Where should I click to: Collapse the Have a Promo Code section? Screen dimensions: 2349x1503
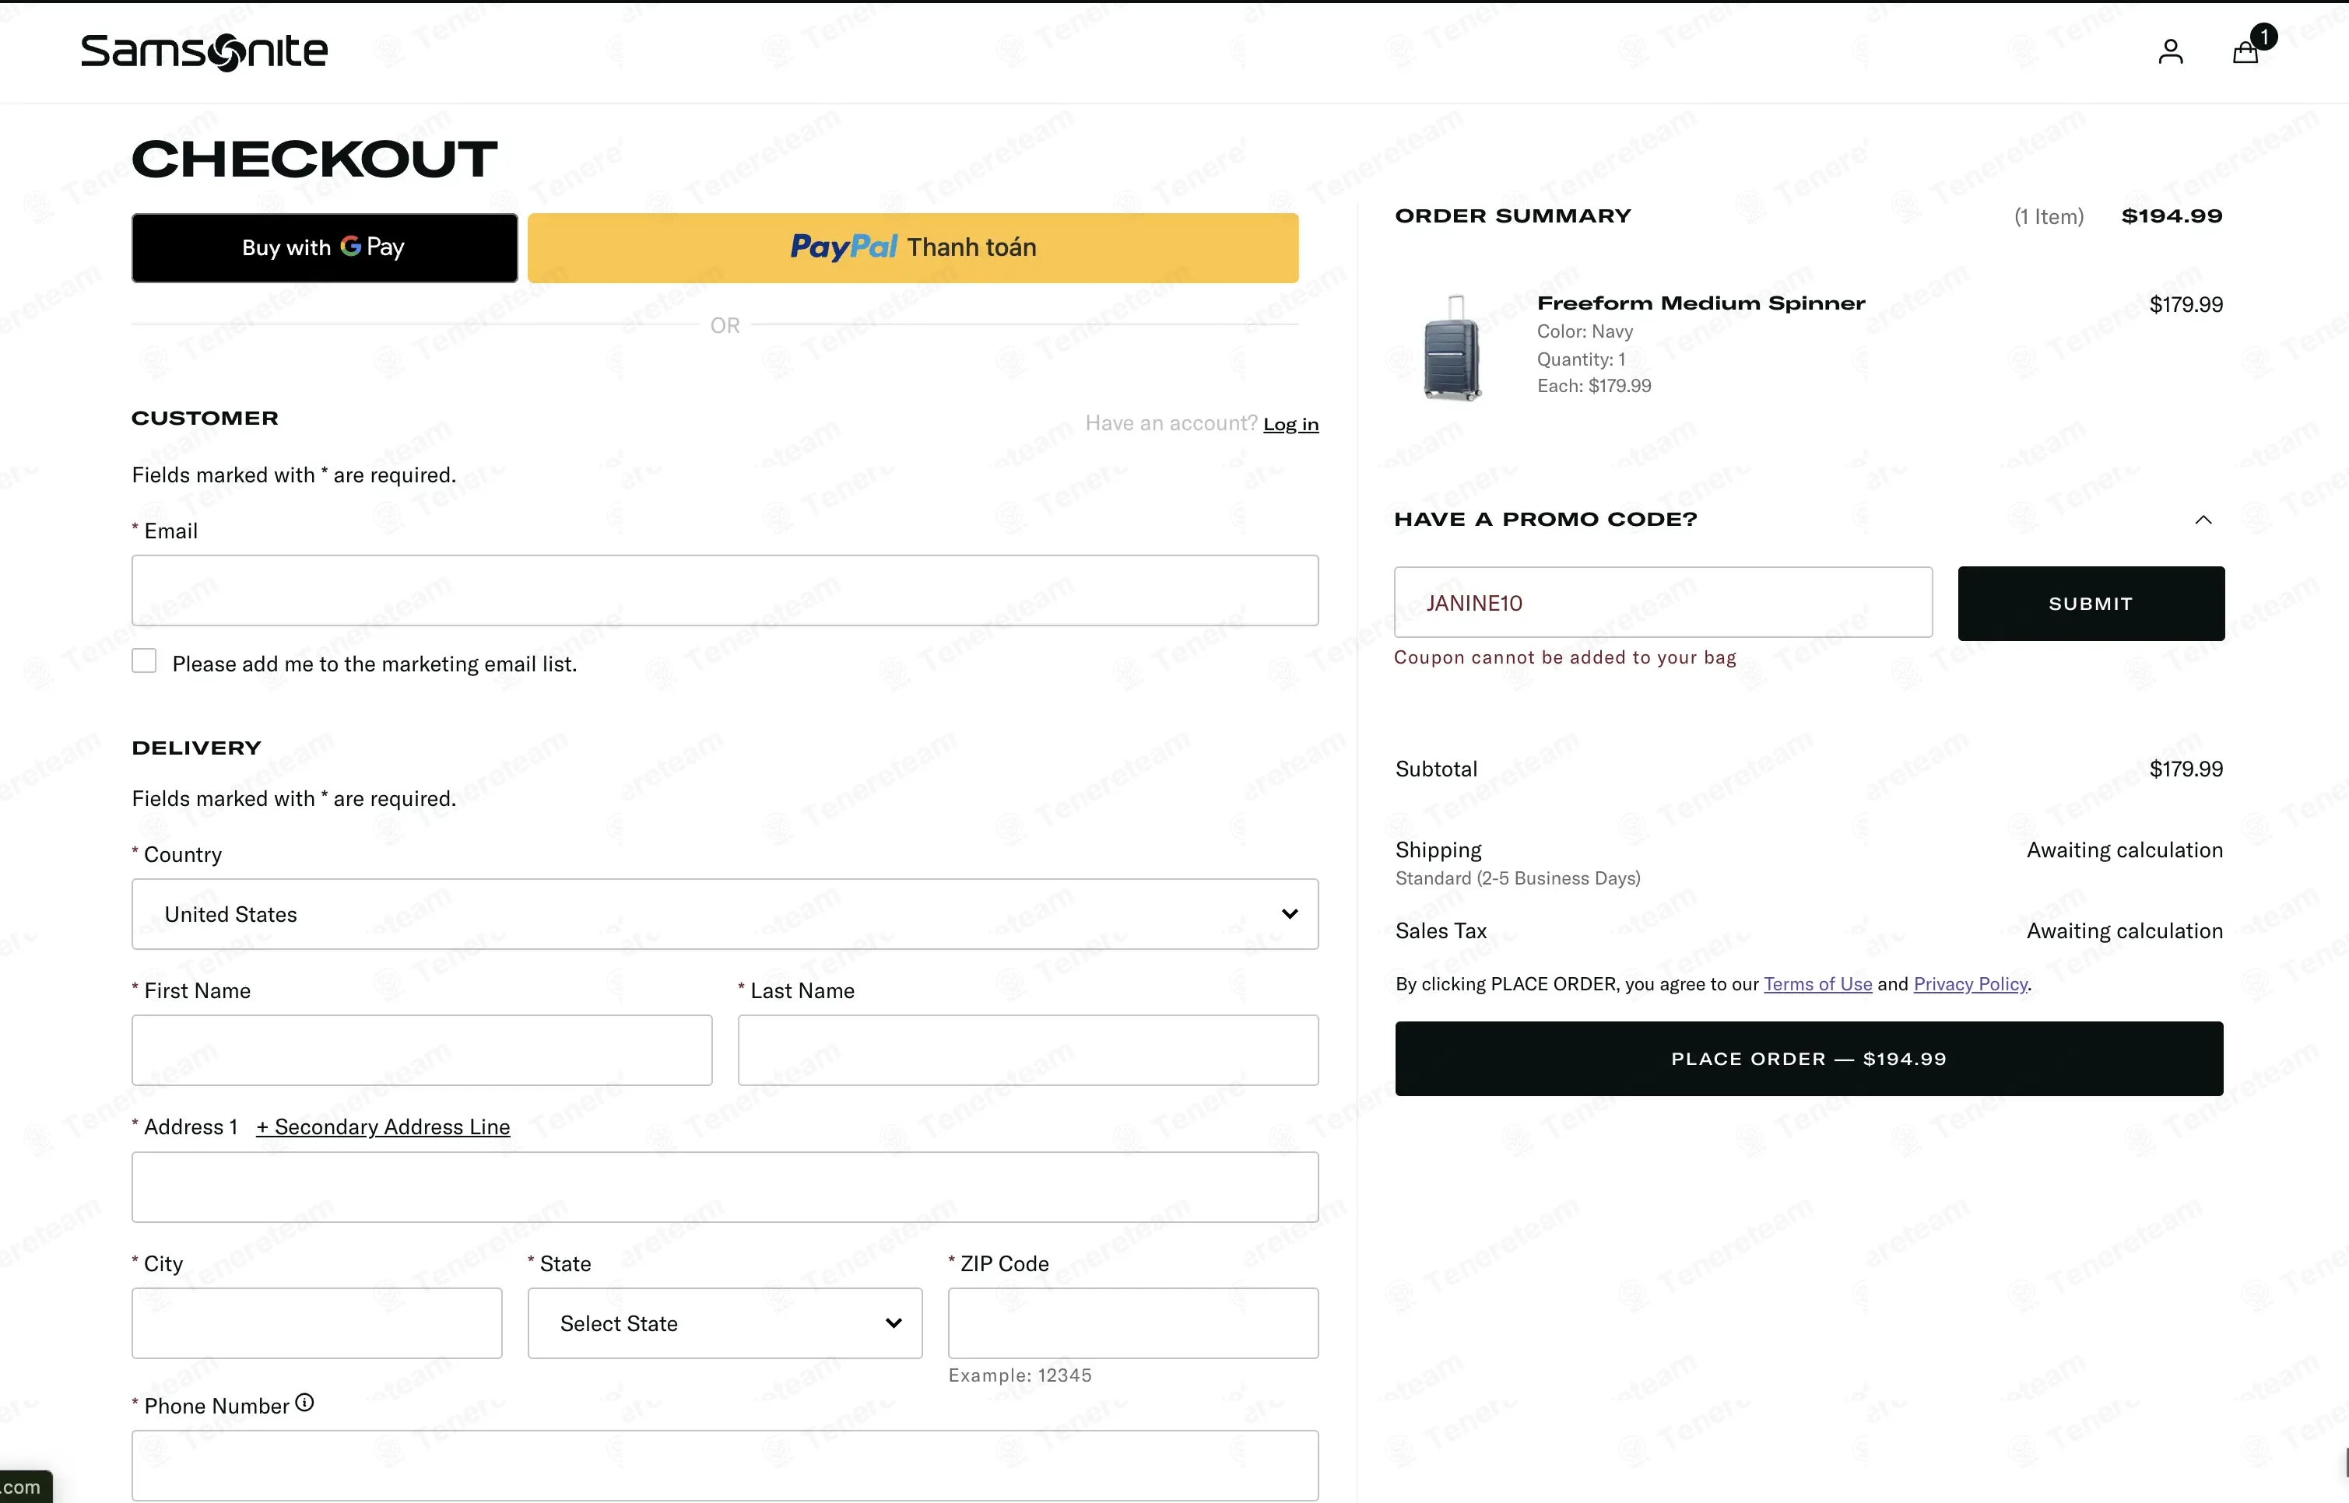(x=2203, y=519)
